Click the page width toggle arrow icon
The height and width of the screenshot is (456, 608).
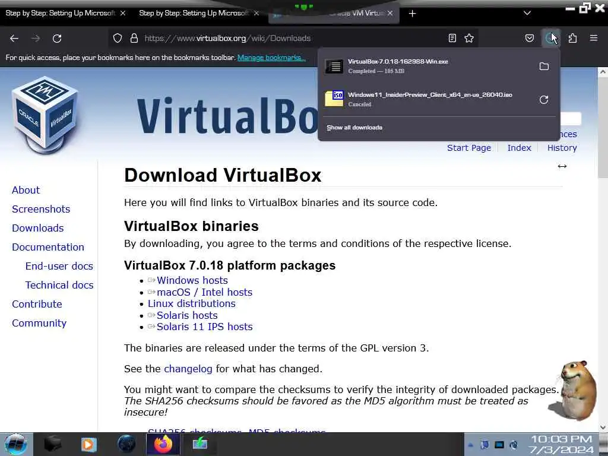coord(562,166)
